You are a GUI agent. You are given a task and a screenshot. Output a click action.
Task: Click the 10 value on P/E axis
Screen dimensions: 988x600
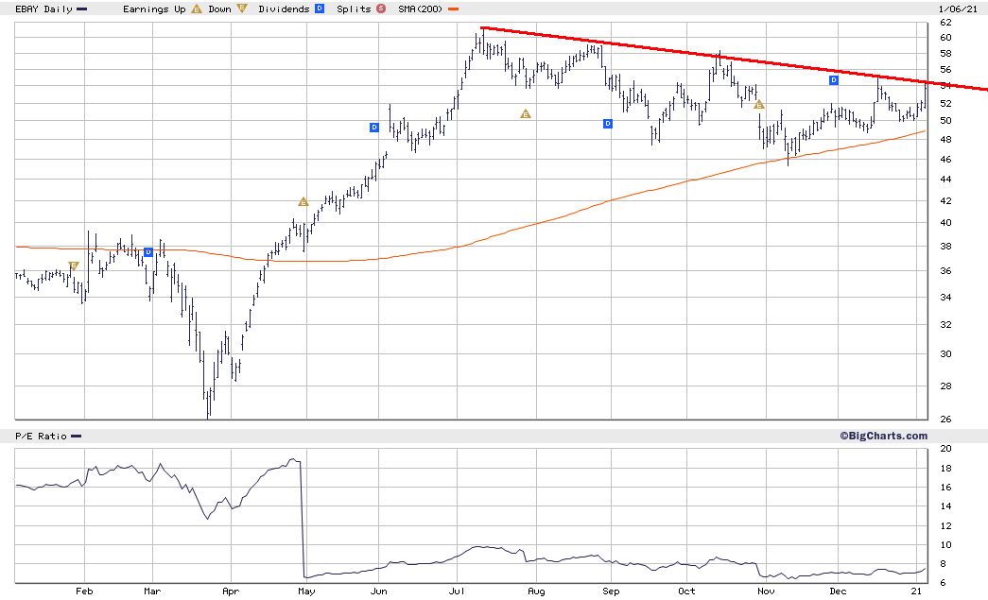[945, 545]
